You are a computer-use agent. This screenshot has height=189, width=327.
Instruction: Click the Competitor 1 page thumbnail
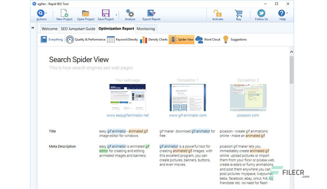188,97
